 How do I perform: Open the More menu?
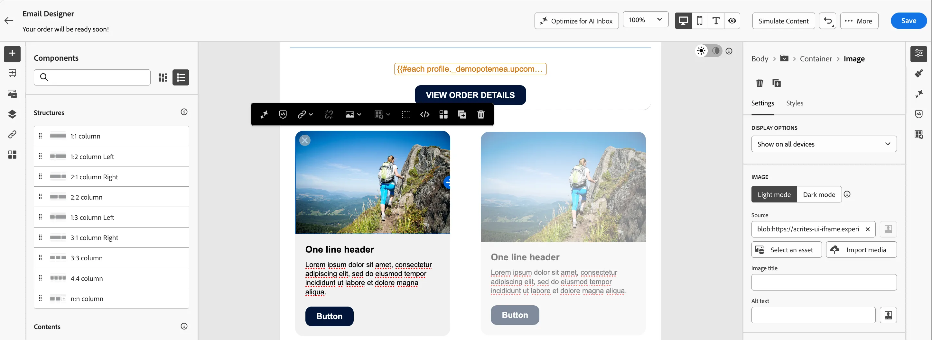coord(859,21)
